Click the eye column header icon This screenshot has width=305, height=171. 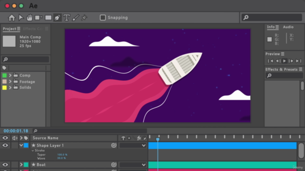coord(5,138)
